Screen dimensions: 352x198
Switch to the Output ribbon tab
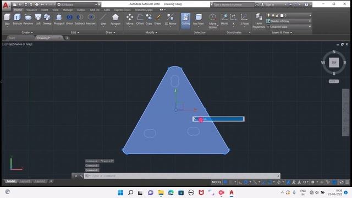point(81,10)
